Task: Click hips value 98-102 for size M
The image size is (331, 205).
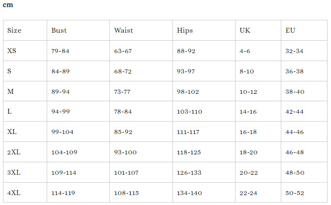Action: tap(188, 91)
